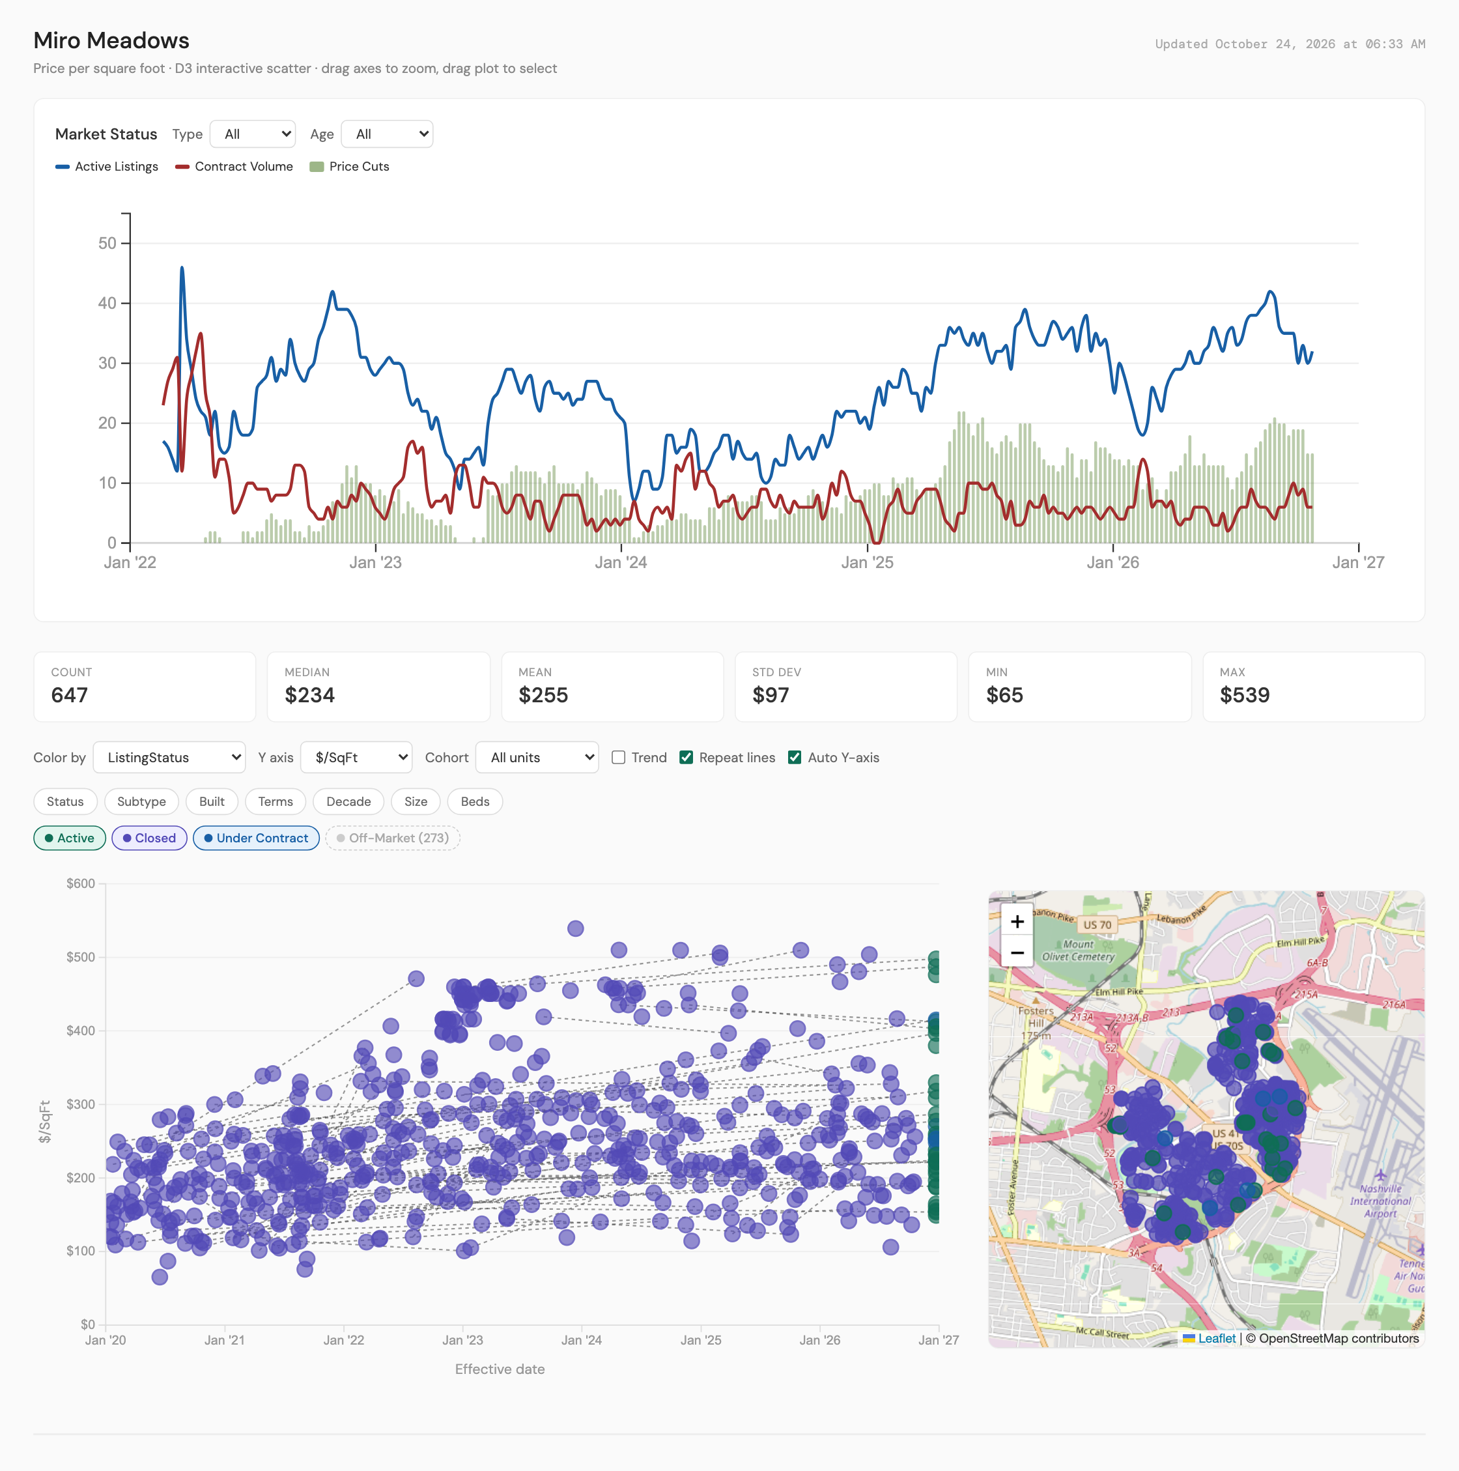This screenshot has height=1471, width=1459.
Task: Click the MEDIAN $234 stat card
Action: [x=378, y=687]
